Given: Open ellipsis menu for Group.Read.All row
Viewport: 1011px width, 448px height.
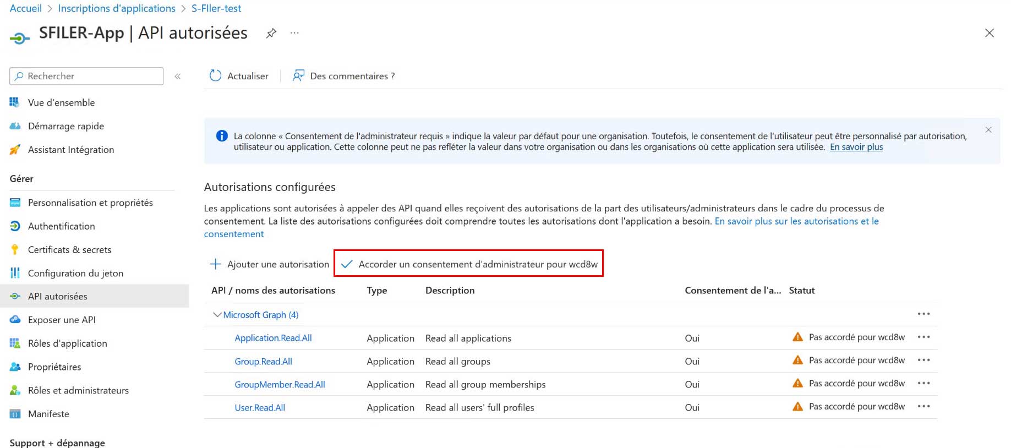Looking at the screenshot, I should (923, 360).
